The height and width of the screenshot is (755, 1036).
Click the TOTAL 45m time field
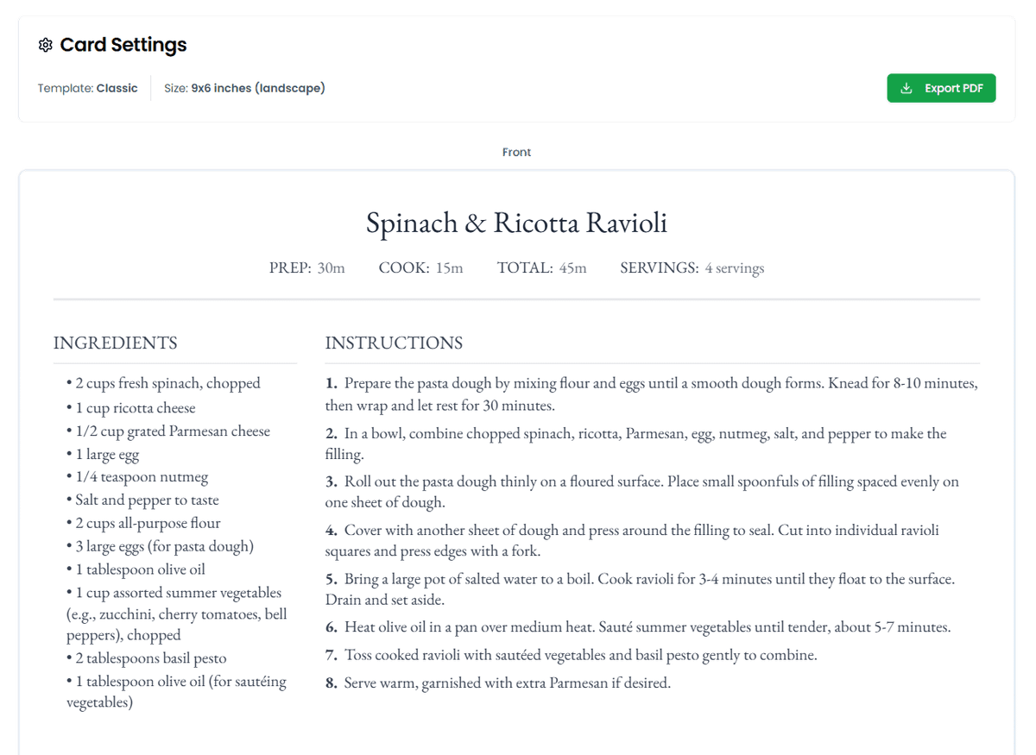(541, 267)
